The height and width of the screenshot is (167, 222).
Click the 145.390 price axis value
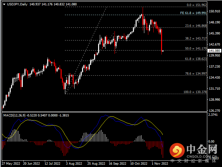pyautogui.click(x=215, y=33)
